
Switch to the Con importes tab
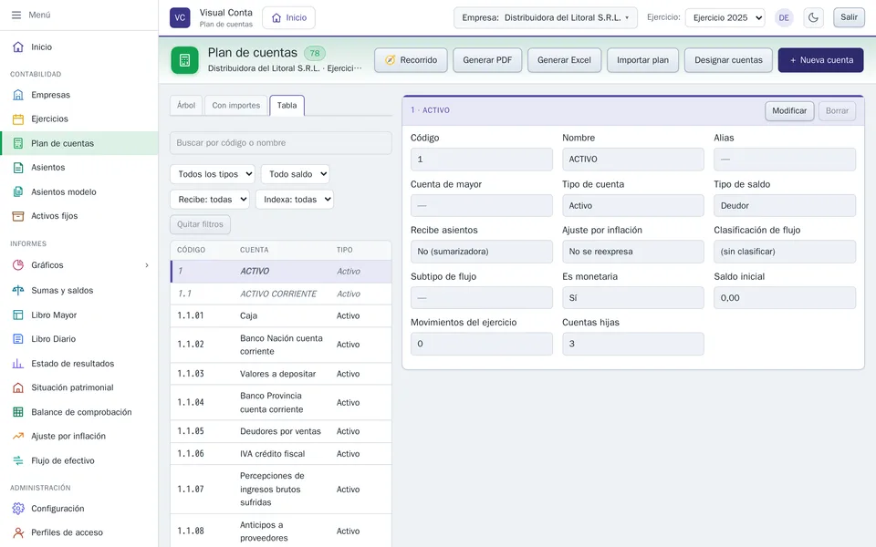tap(235, 106)
